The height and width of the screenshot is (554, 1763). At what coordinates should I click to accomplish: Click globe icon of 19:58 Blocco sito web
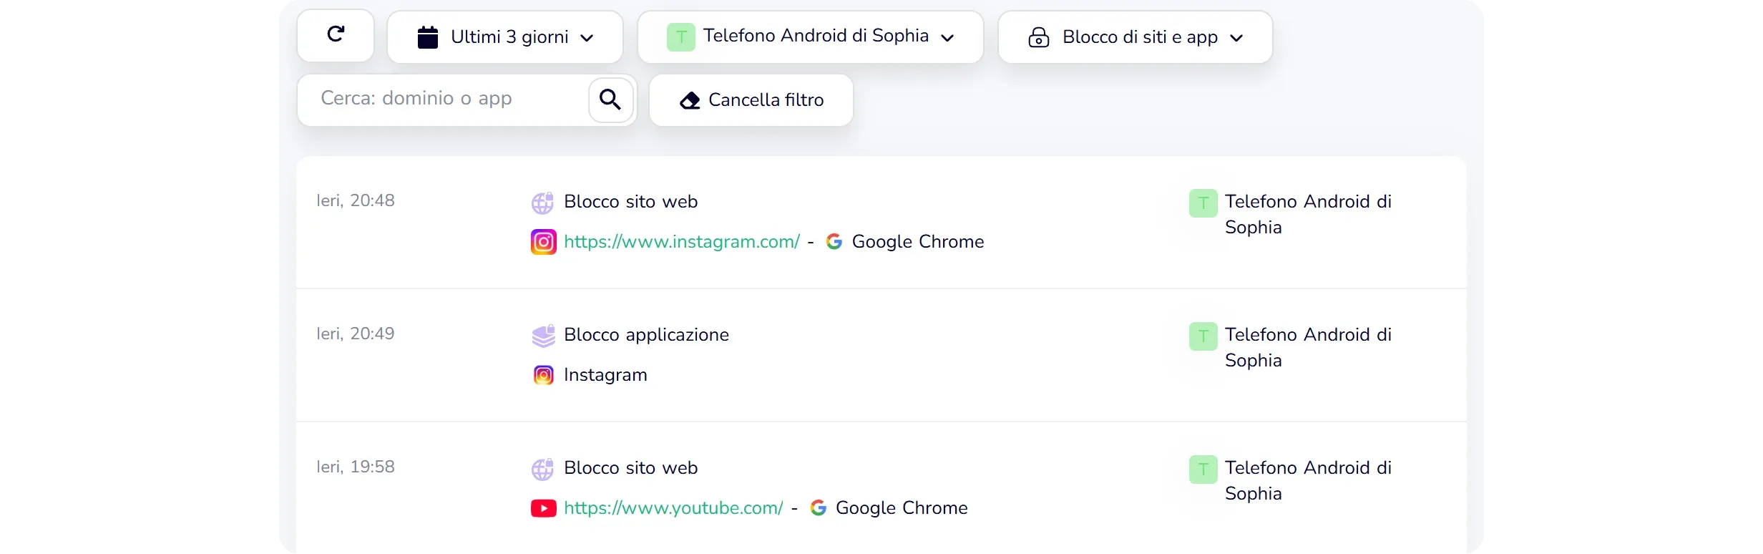tap(542, 470)
